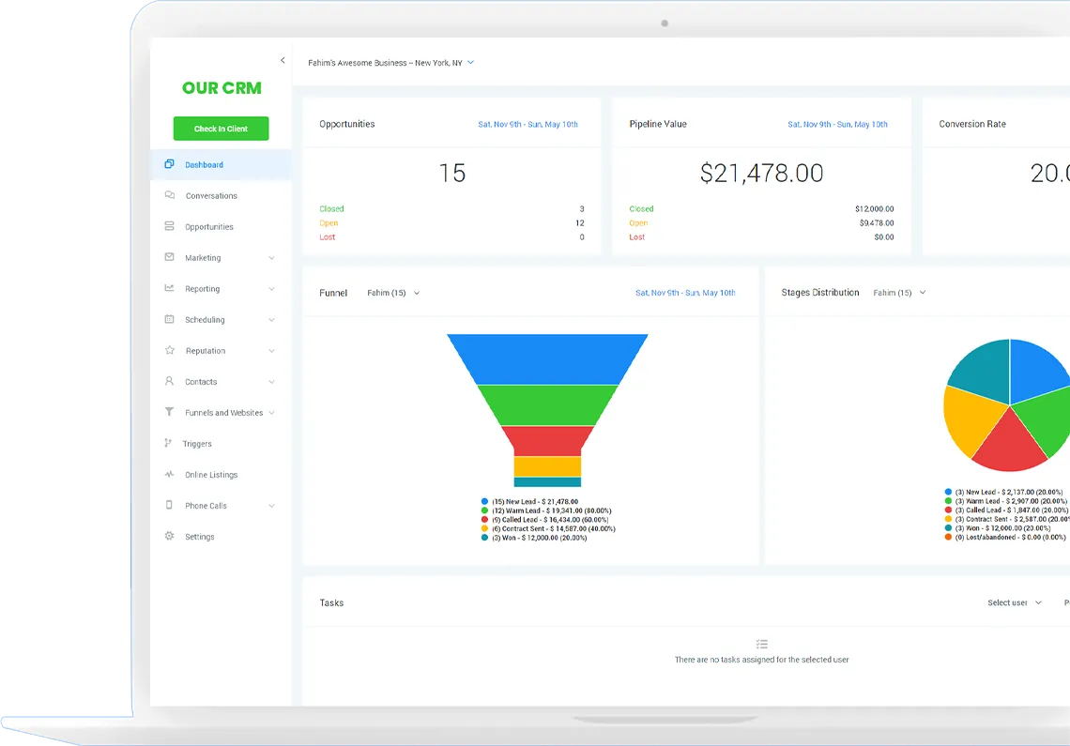The image size is (1070, 746).
Task: Collapse the sidebar with the arrow icon
Action: click(x=283, y=61)
